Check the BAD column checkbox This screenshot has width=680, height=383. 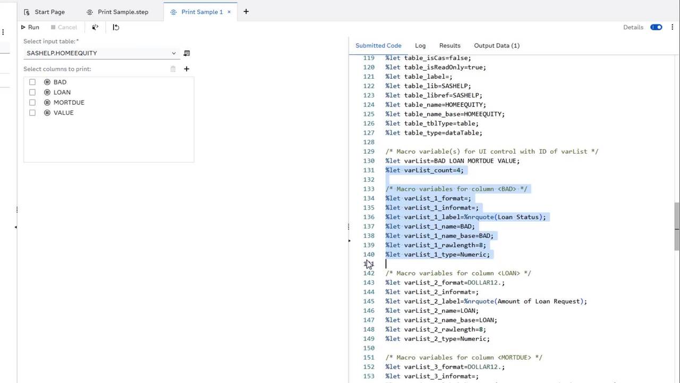click(32, 82)
